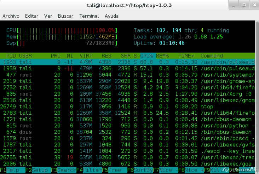Open the Editar menu
The height and width of the screenshot is (174, 259).
[31, 16]
